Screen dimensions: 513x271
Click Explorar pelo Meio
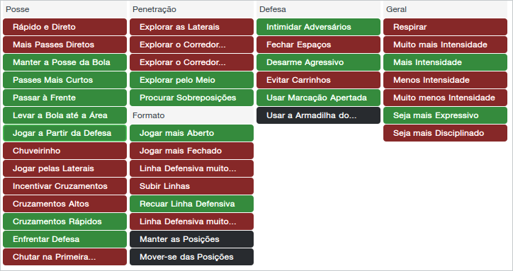(191, 80)
